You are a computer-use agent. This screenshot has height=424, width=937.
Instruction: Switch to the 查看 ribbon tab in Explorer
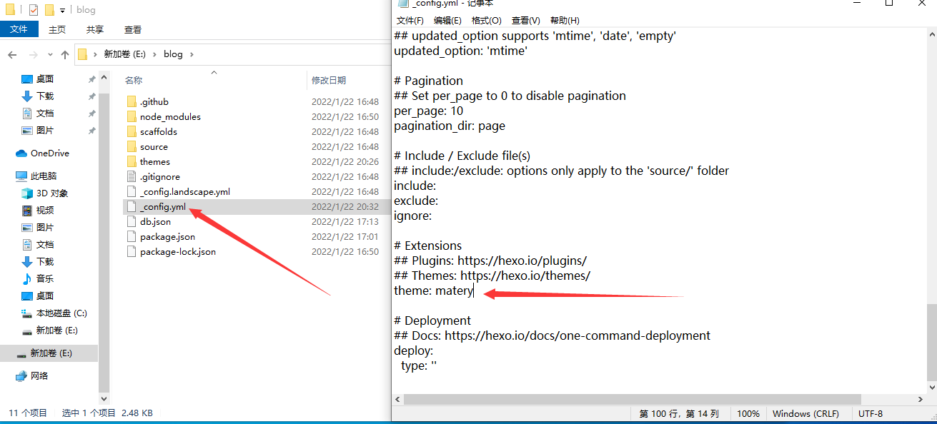(x=133, y=29)
